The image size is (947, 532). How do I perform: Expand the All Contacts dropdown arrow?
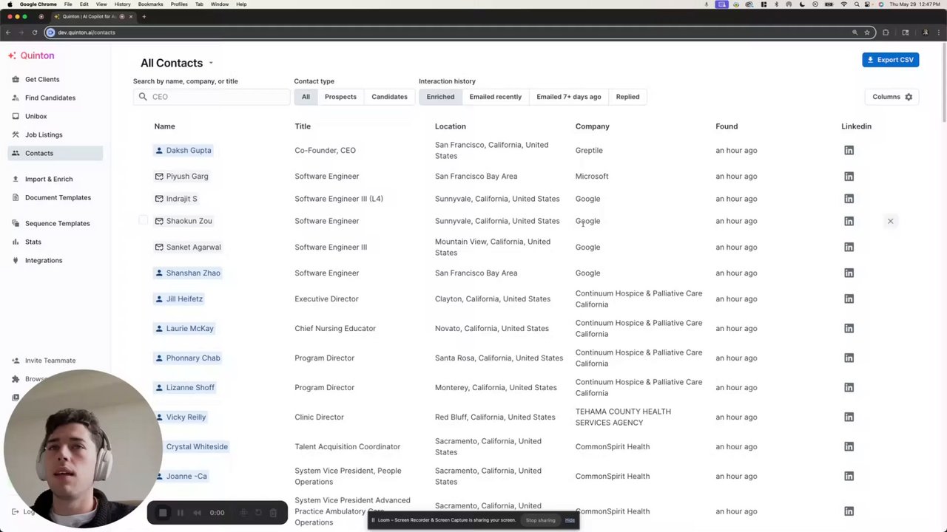pos(211,64)
